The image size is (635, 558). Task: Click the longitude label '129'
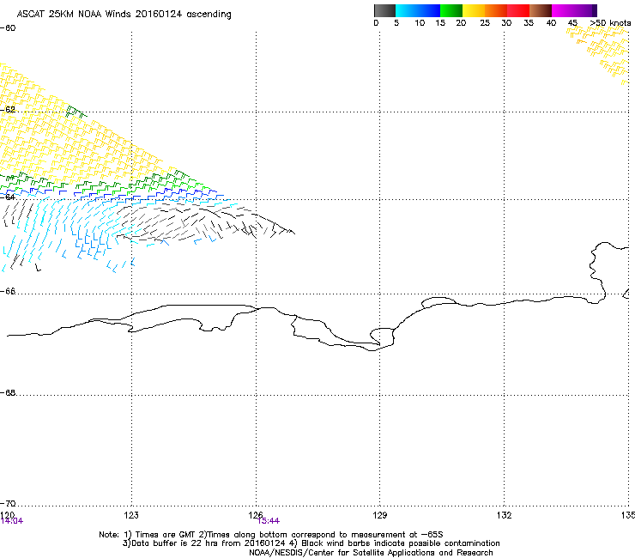tap(379, 515)
